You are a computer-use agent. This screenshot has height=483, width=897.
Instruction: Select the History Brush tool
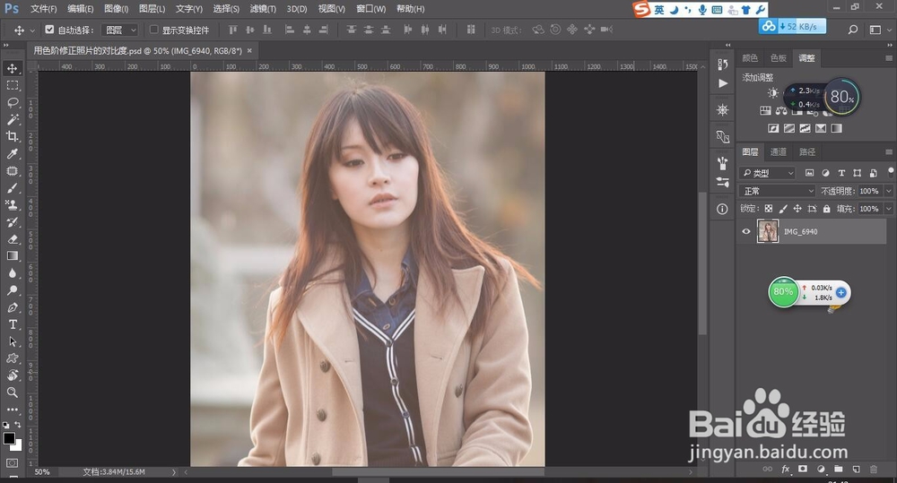coord(12,221)
